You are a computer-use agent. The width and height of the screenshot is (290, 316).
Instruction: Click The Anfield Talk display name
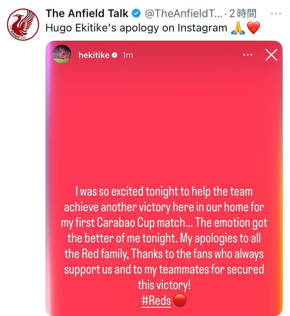tap(87, 14)
